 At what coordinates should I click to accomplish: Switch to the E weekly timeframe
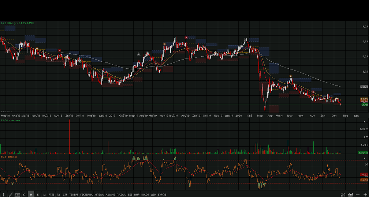[x=38, y=194]
